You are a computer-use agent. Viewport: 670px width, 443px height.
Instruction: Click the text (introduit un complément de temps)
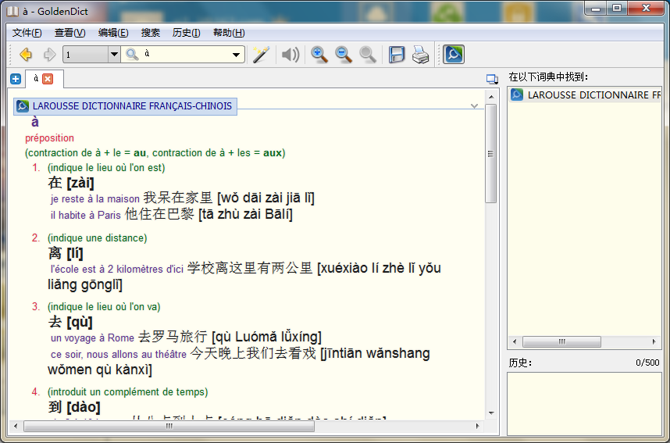click(x=128, y=392)
